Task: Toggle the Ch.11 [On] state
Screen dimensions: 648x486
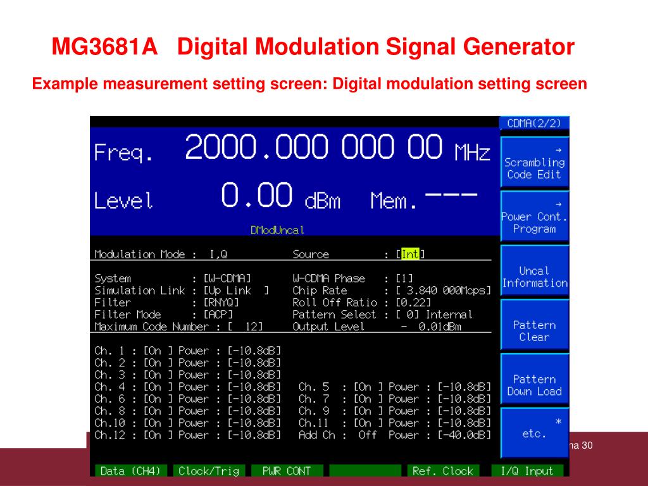Action: point(368,423)
